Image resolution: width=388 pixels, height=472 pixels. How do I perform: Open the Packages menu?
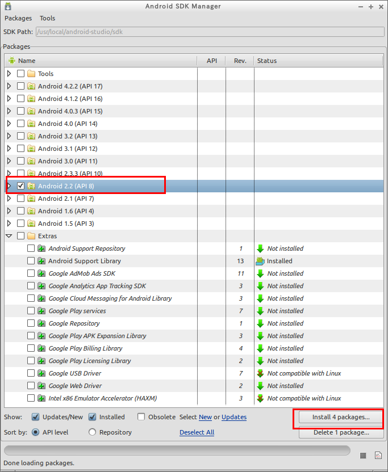click(x=18, y=18)
